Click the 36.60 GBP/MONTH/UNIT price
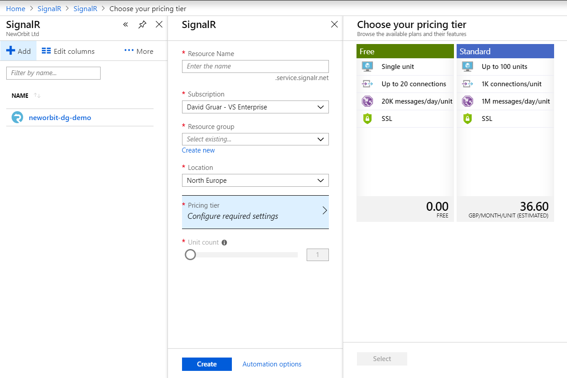 tap(509, 209)
